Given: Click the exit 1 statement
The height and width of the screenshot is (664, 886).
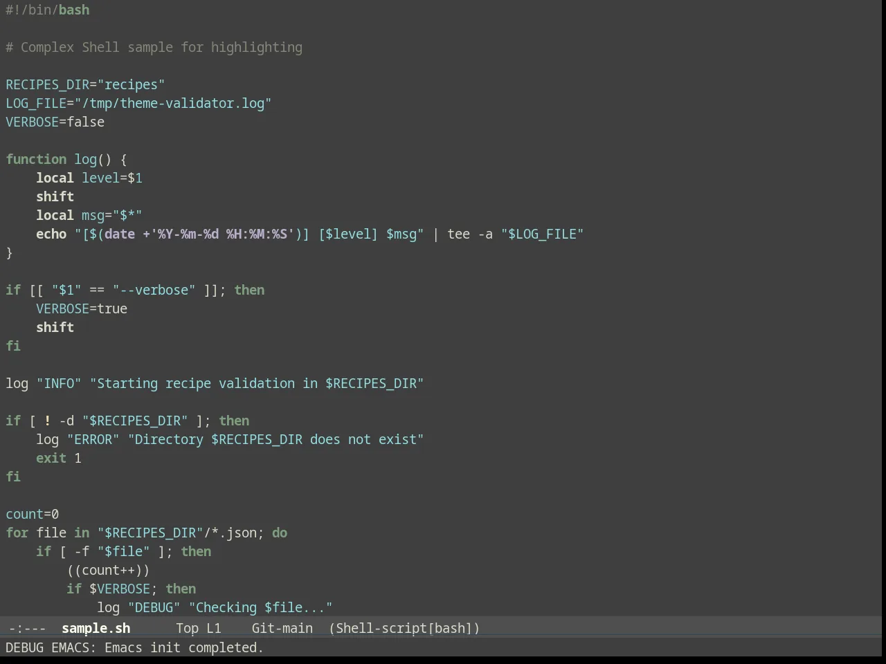Looking at the screenshot, I should [59, 458].
